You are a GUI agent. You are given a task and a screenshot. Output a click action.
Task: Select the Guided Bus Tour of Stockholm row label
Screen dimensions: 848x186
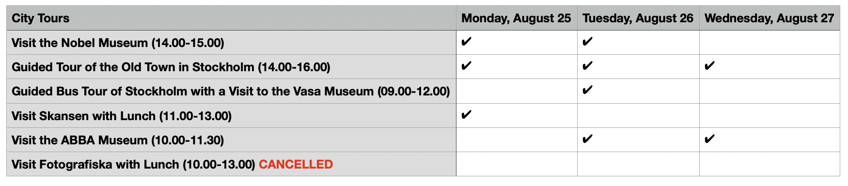[231, 92]
